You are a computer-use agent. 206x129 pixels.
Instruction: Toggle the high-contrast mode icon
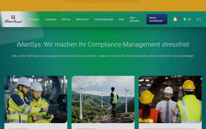pyautogui.click(x=185, y=19)
